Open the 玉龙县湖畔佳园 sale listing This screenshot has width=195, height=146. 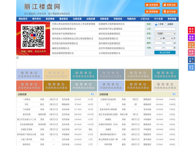click(x=27, y=124)
